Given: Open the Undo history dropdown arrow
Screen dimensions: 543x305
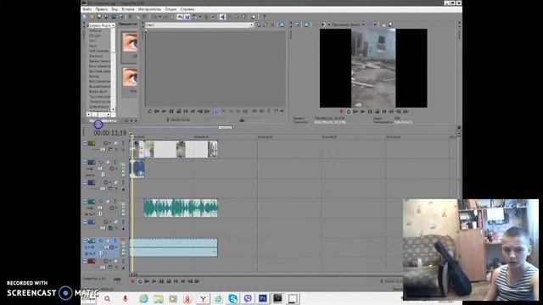Looking at the screenshot, I should [160, 17].
